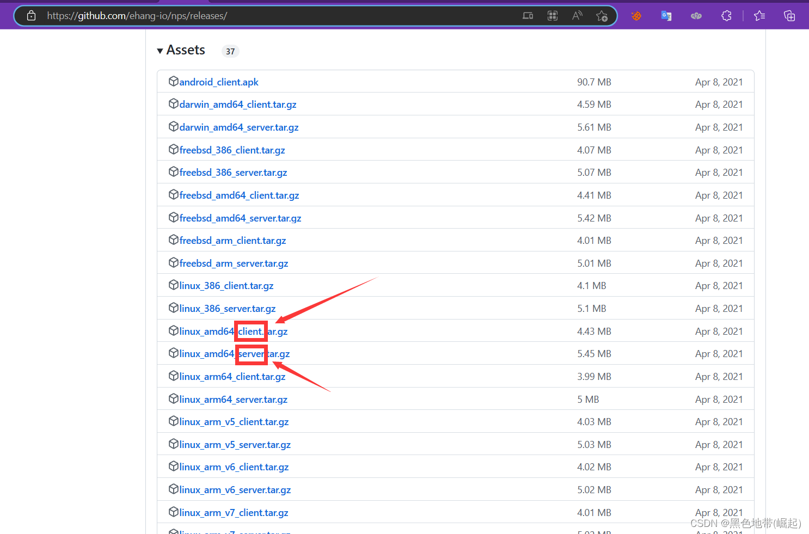Click the 4.1 MB size value

(592, 286)
